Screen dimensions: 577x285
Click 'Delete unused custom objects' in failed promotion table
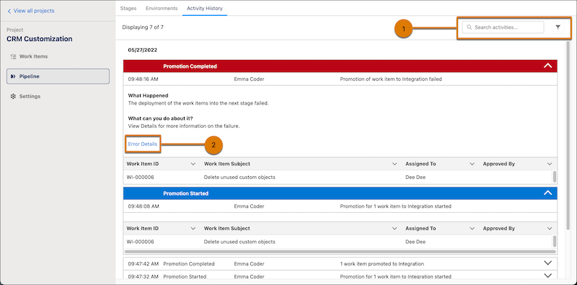click(239, 177)
